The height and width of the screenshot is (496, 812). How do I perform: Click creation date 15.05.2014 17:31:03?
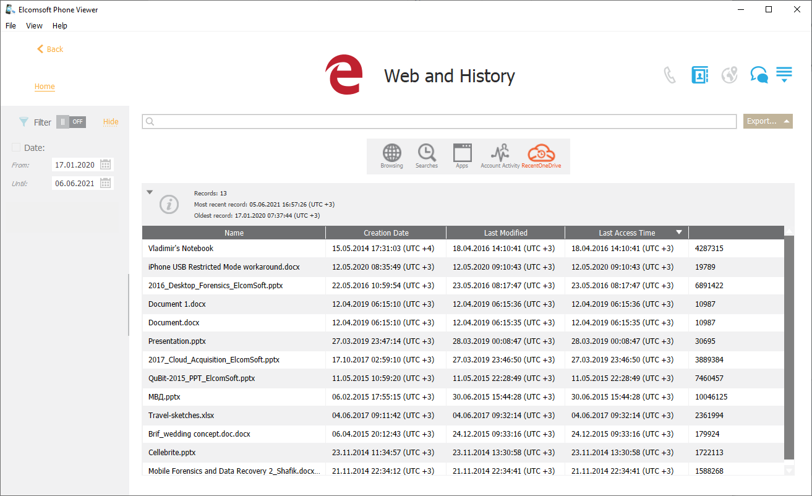[383, 249]
